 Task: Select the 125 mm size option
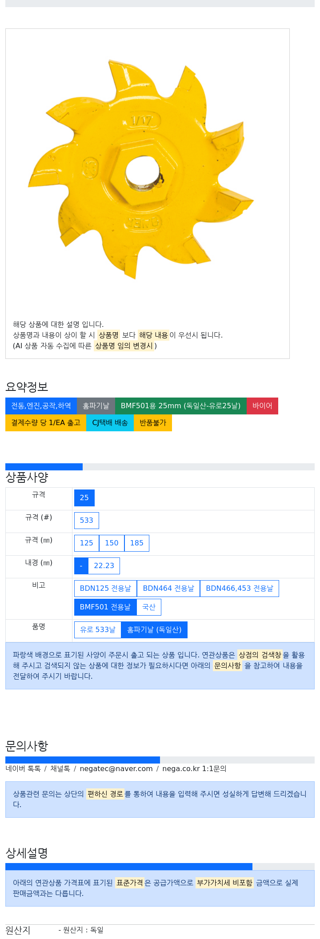coord(87,543)
